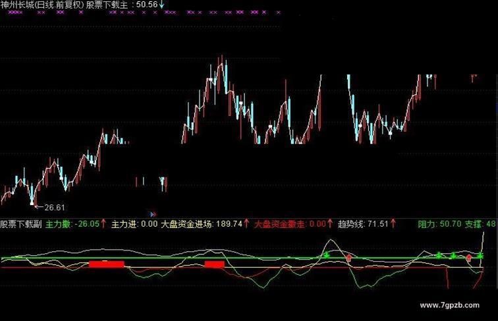
Task: Click the 大盘资金进场: 189.74 value
Action: point(202,224)
